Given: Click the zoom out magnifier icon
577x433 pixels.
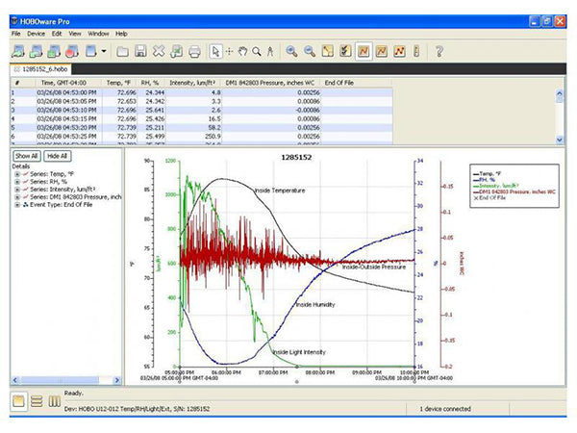Looking at the screenshot, I should [x=309, y=51].
